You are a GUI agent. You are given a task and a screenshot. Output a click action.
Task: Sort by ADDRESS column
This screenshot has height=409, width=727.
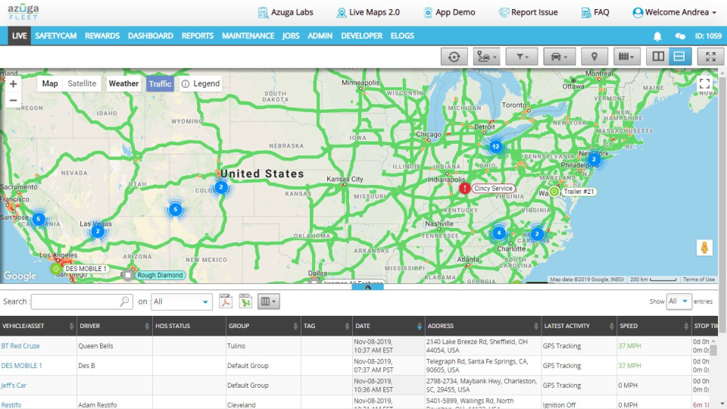482,326
